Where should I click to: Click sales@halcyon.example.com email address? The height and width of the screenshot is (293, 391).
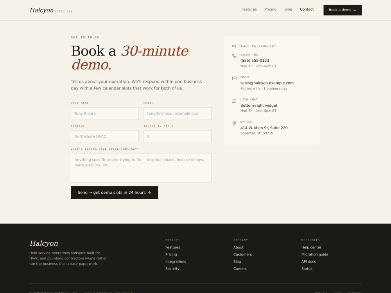(267, 83)
